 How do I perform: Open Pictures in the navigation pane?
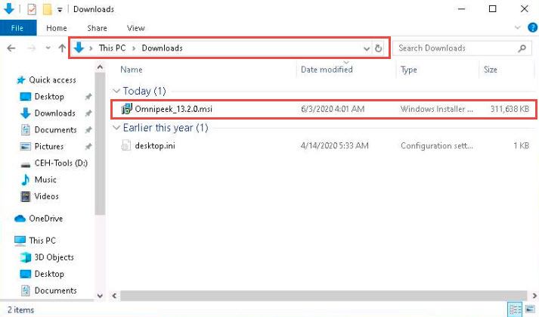[49, 146]
